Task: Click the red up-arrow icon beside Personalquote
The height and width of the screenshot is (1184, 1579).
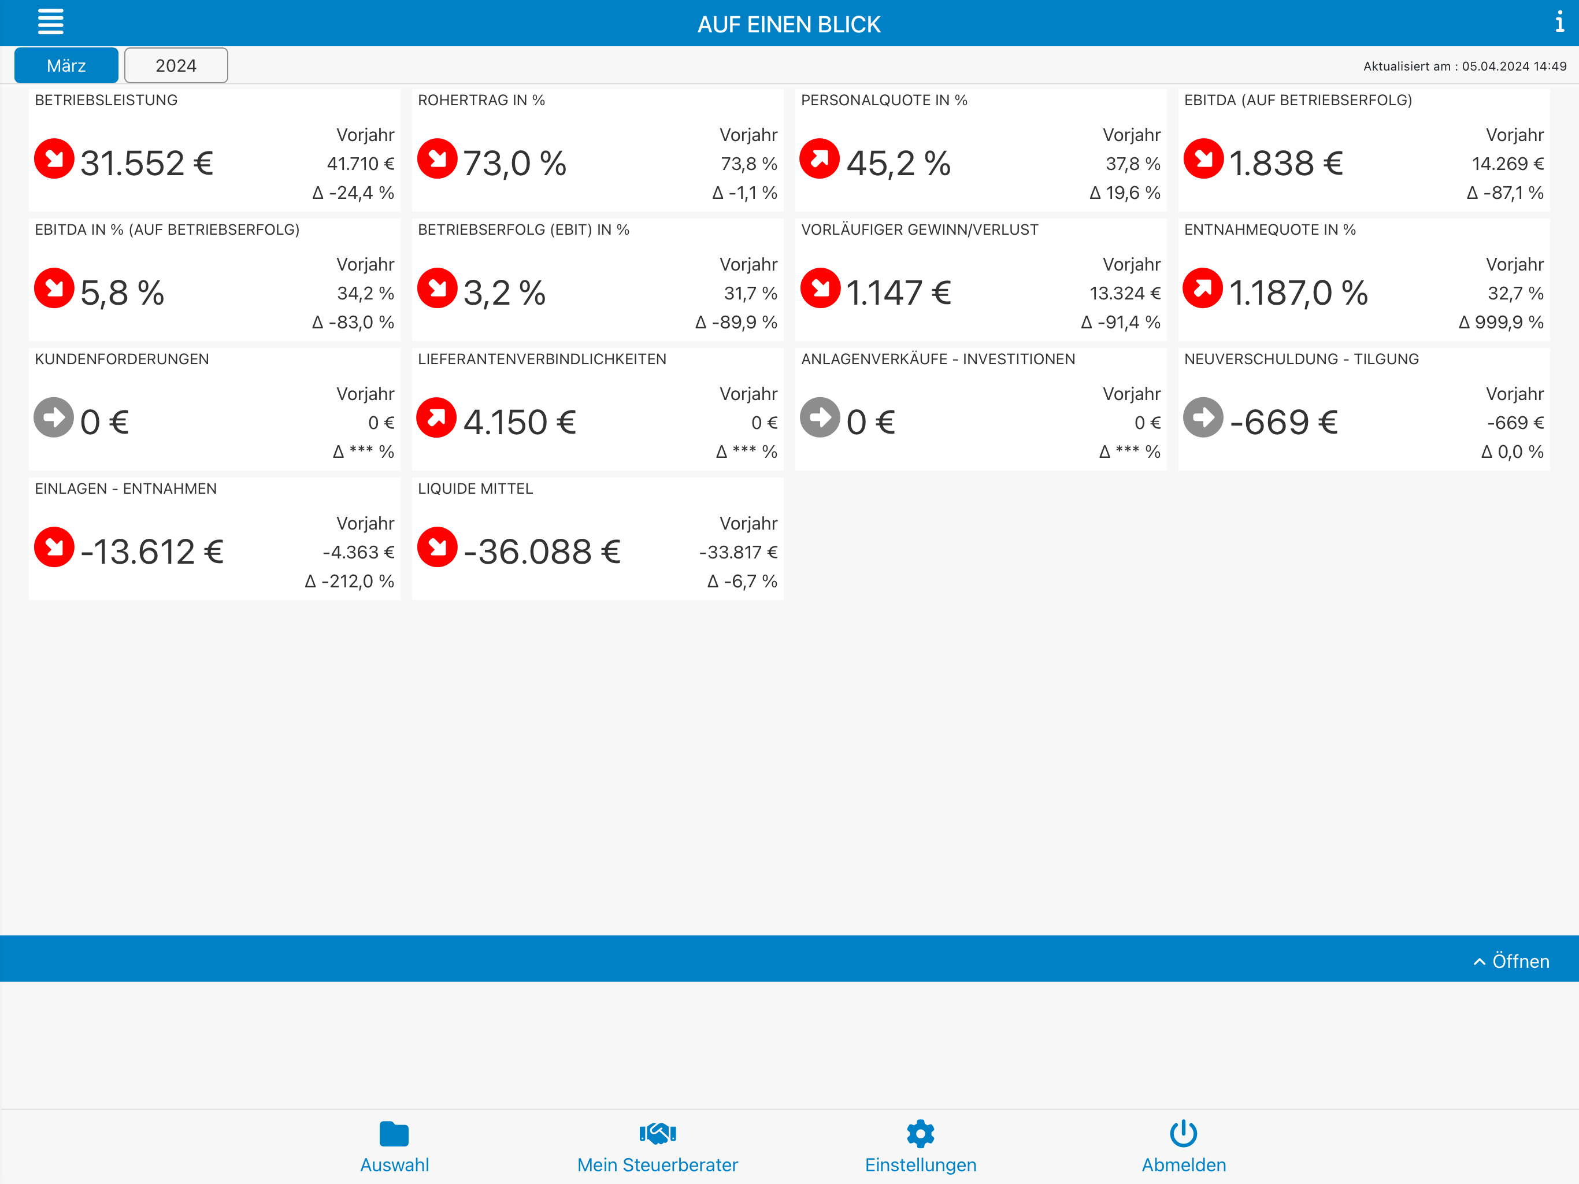Action: [820, 158]
